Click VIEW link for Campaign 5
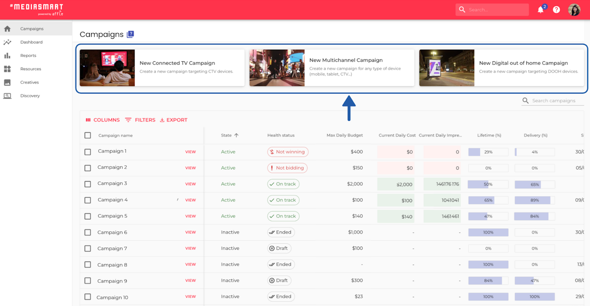The height and width of the screenshot is (306, 590). coord(190,216)
